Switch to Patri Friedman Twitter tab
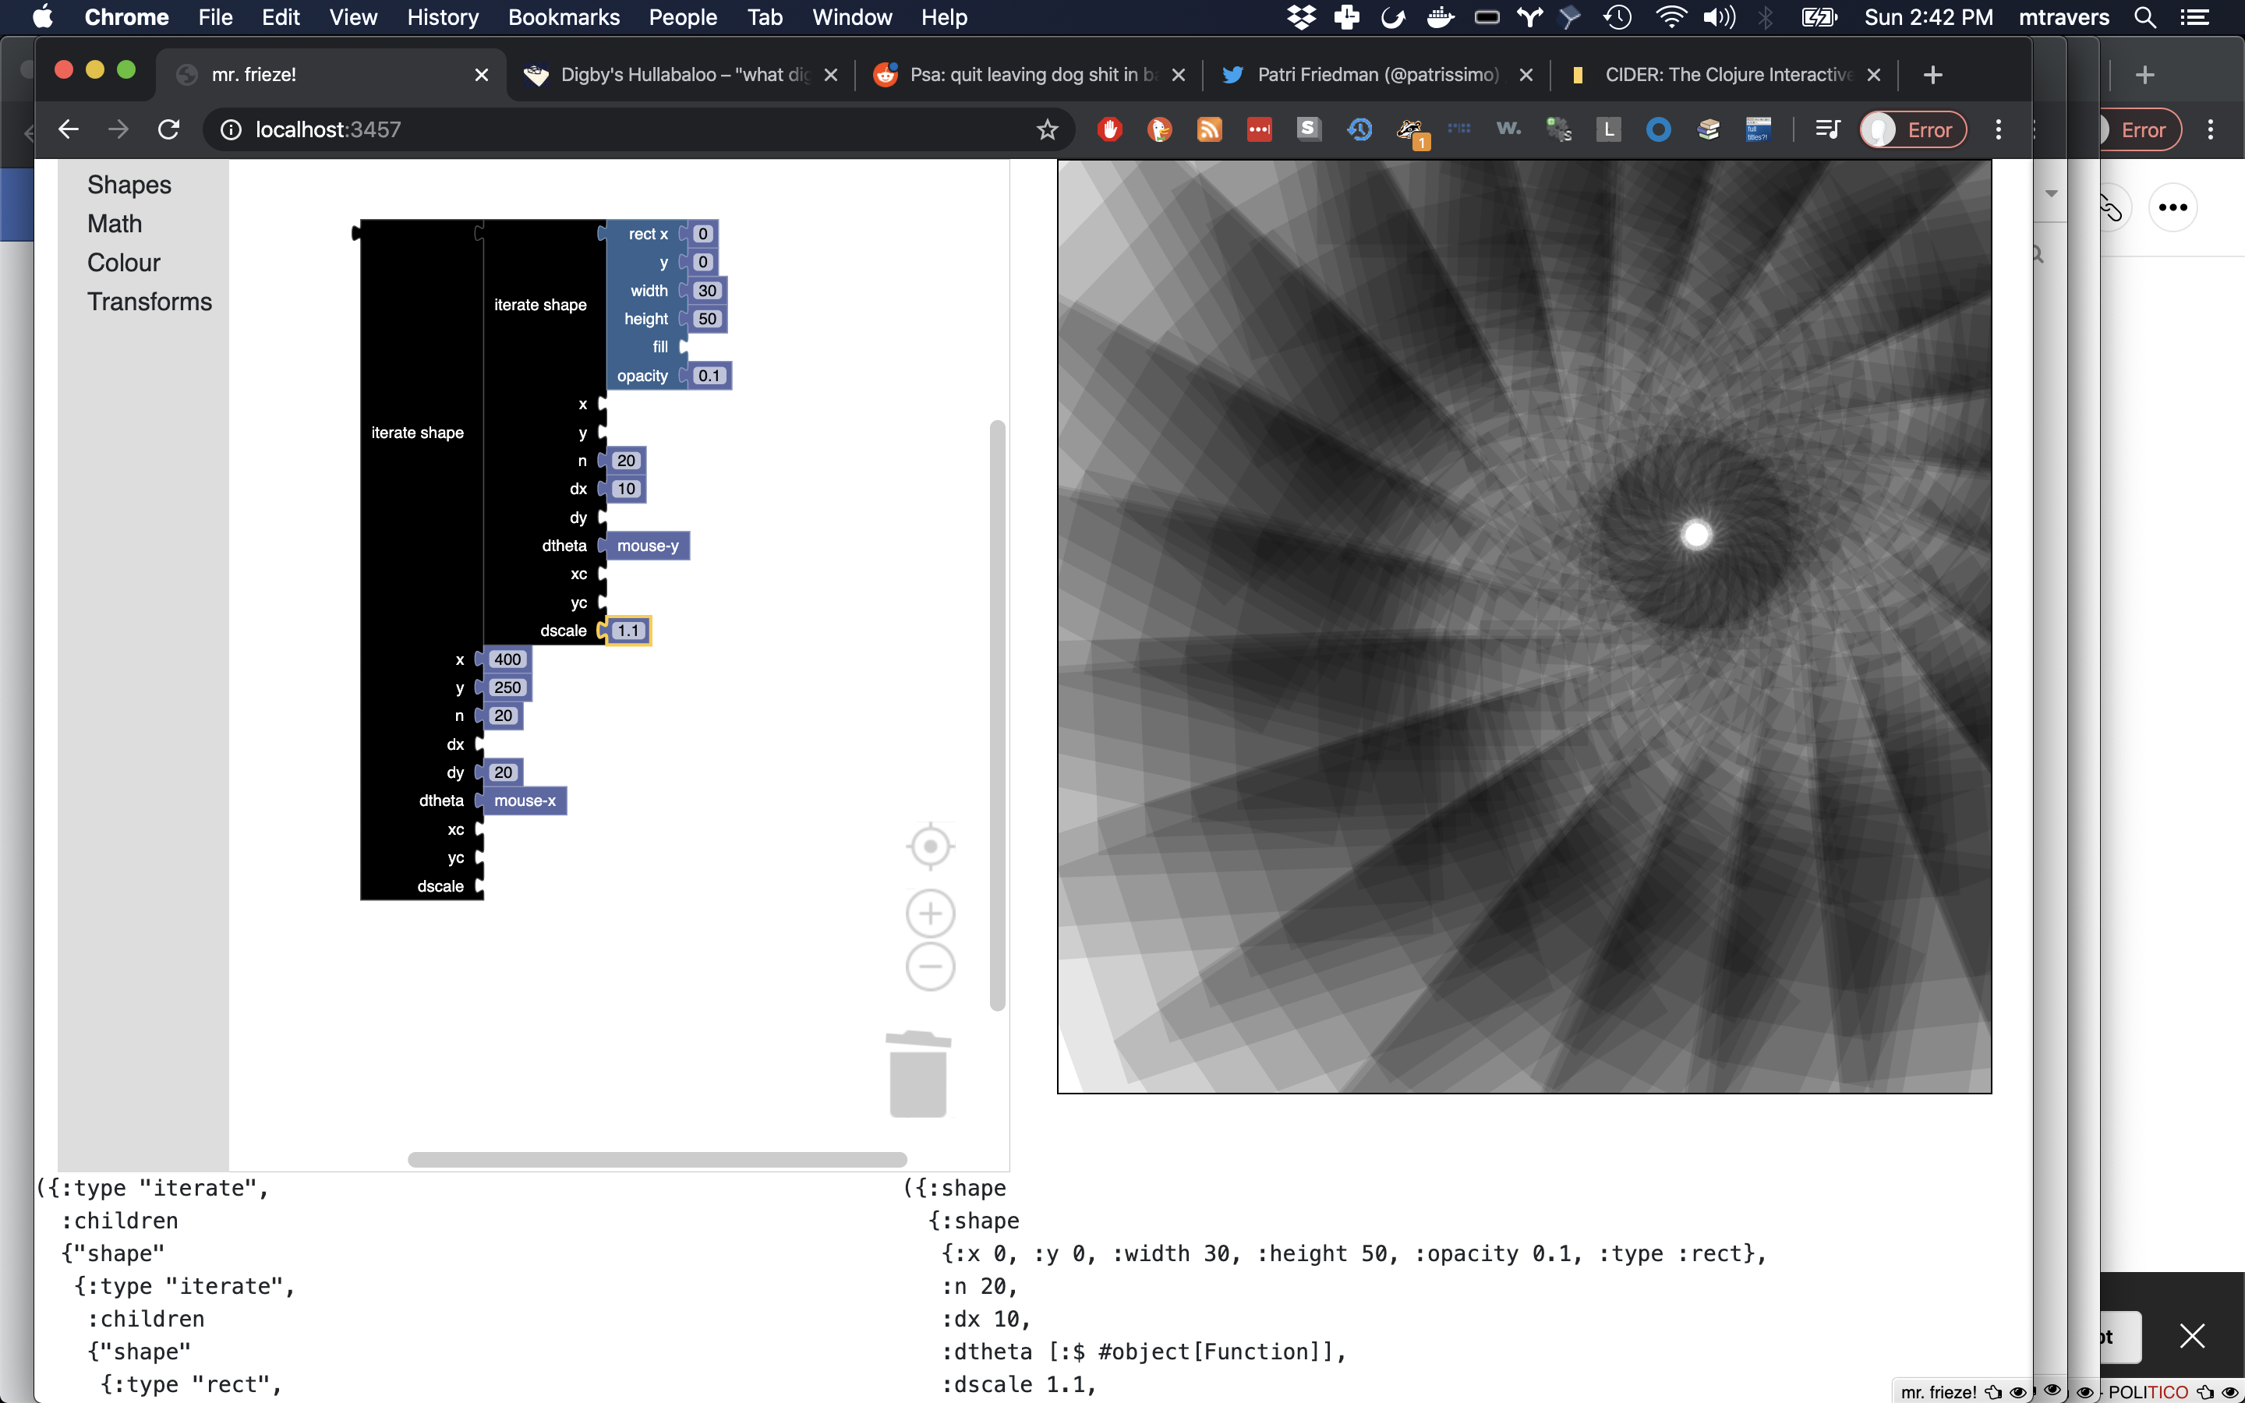This screenshot has width=2245, height=1403. click(1376, 75)
